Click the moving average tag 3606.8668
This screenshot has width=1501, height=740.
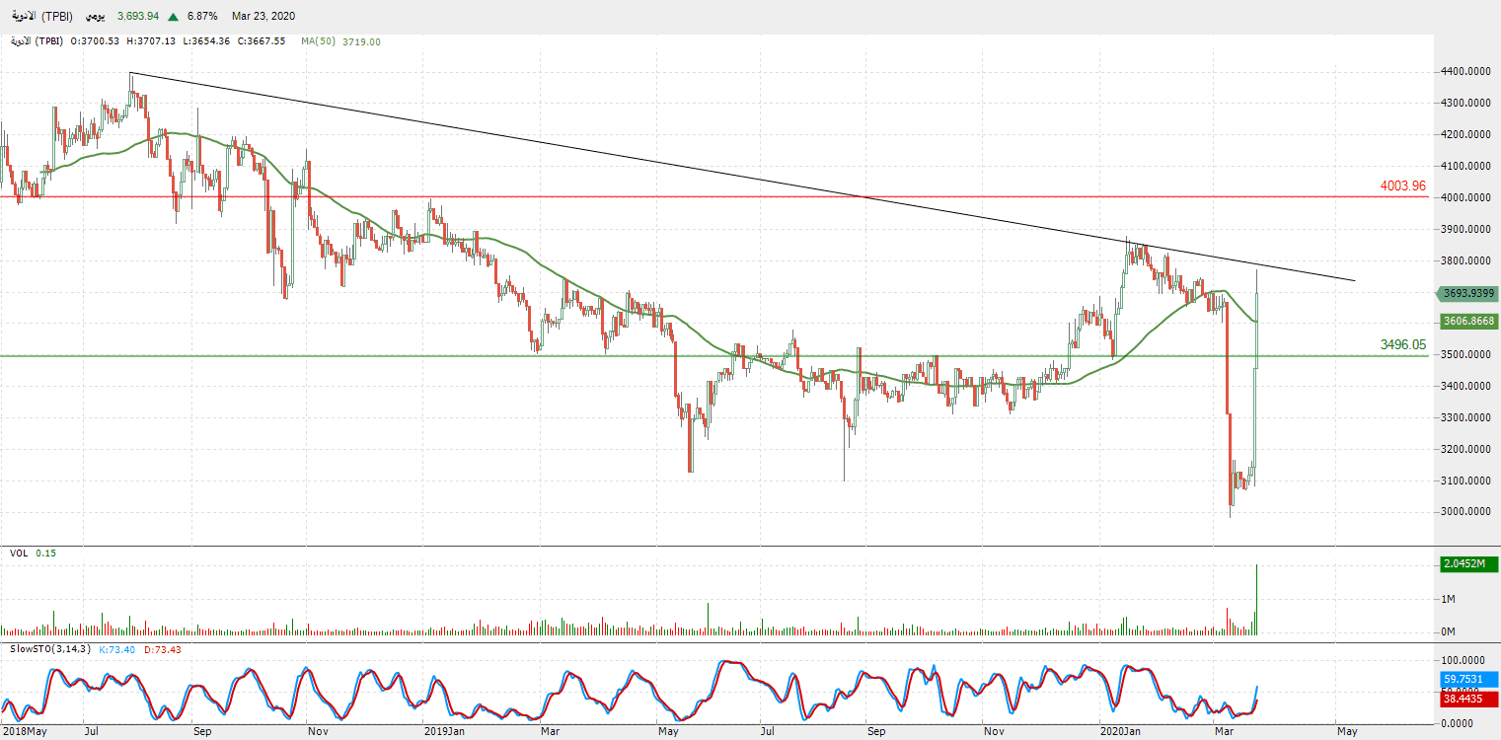(1470, 321)
